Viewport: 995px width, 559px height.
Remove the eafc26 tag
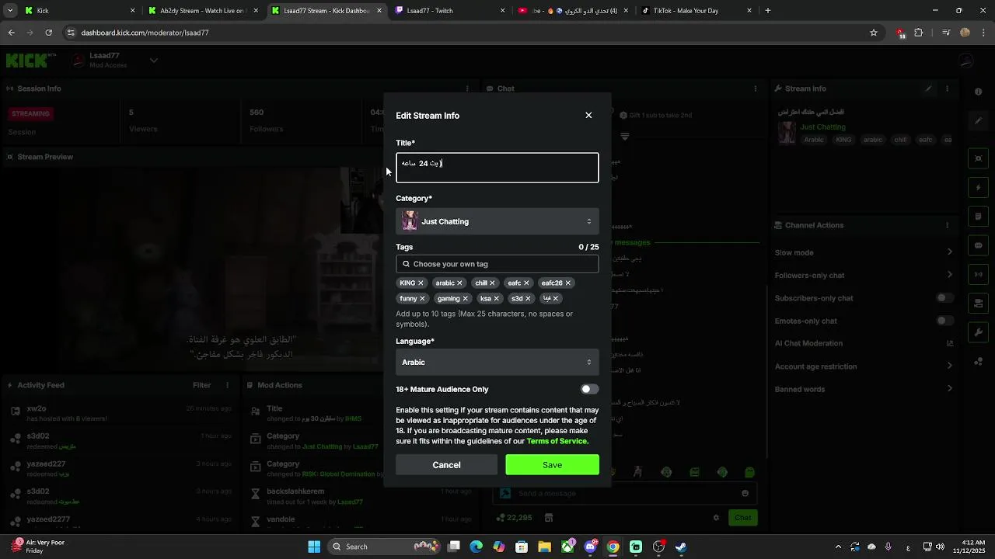pyautogui.click(x=567, y=283)
